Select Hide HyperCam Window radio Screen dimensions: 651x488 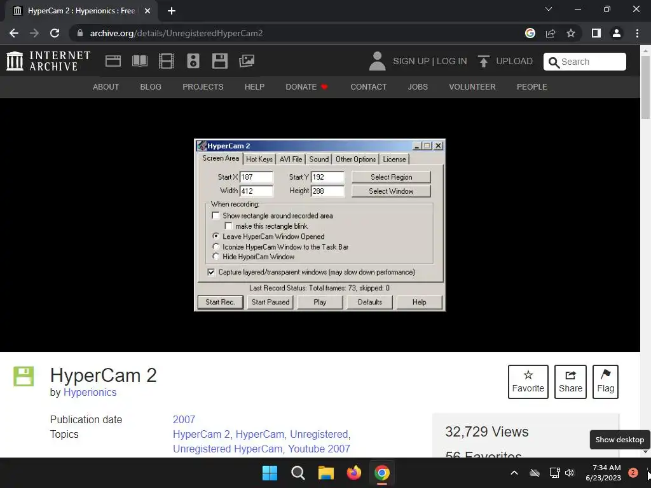(216, 257)
